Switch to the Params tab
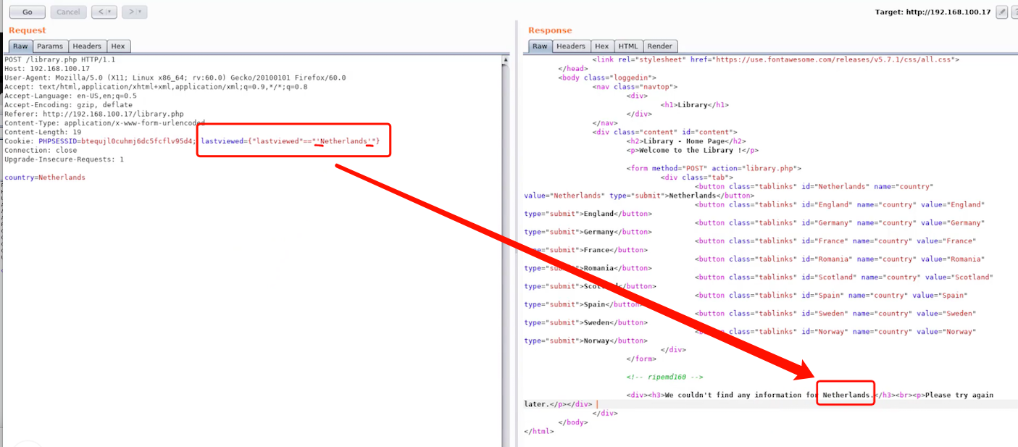The height and width of the screenshot is (447, 1018). point(50,46)
